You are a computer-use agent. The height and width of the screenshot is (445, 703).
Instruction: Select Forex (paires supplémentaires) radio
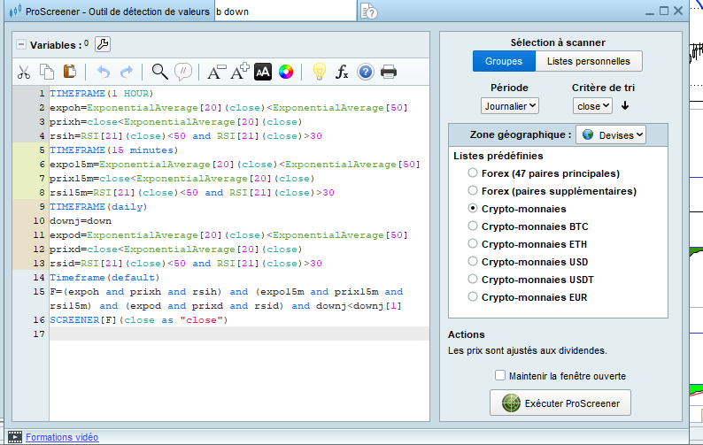tap(473, 190)
